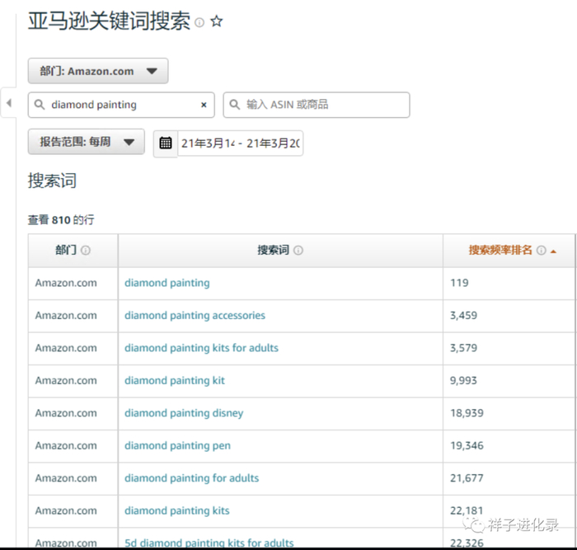This screenshot has width=577, height=550.
Task: Select the rank value 119
Action: point(459,283)
